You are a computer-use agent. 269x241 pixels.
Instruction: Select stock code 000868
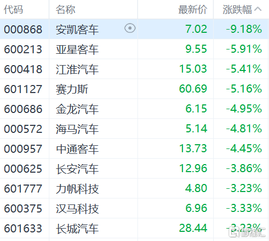point(23,30)
